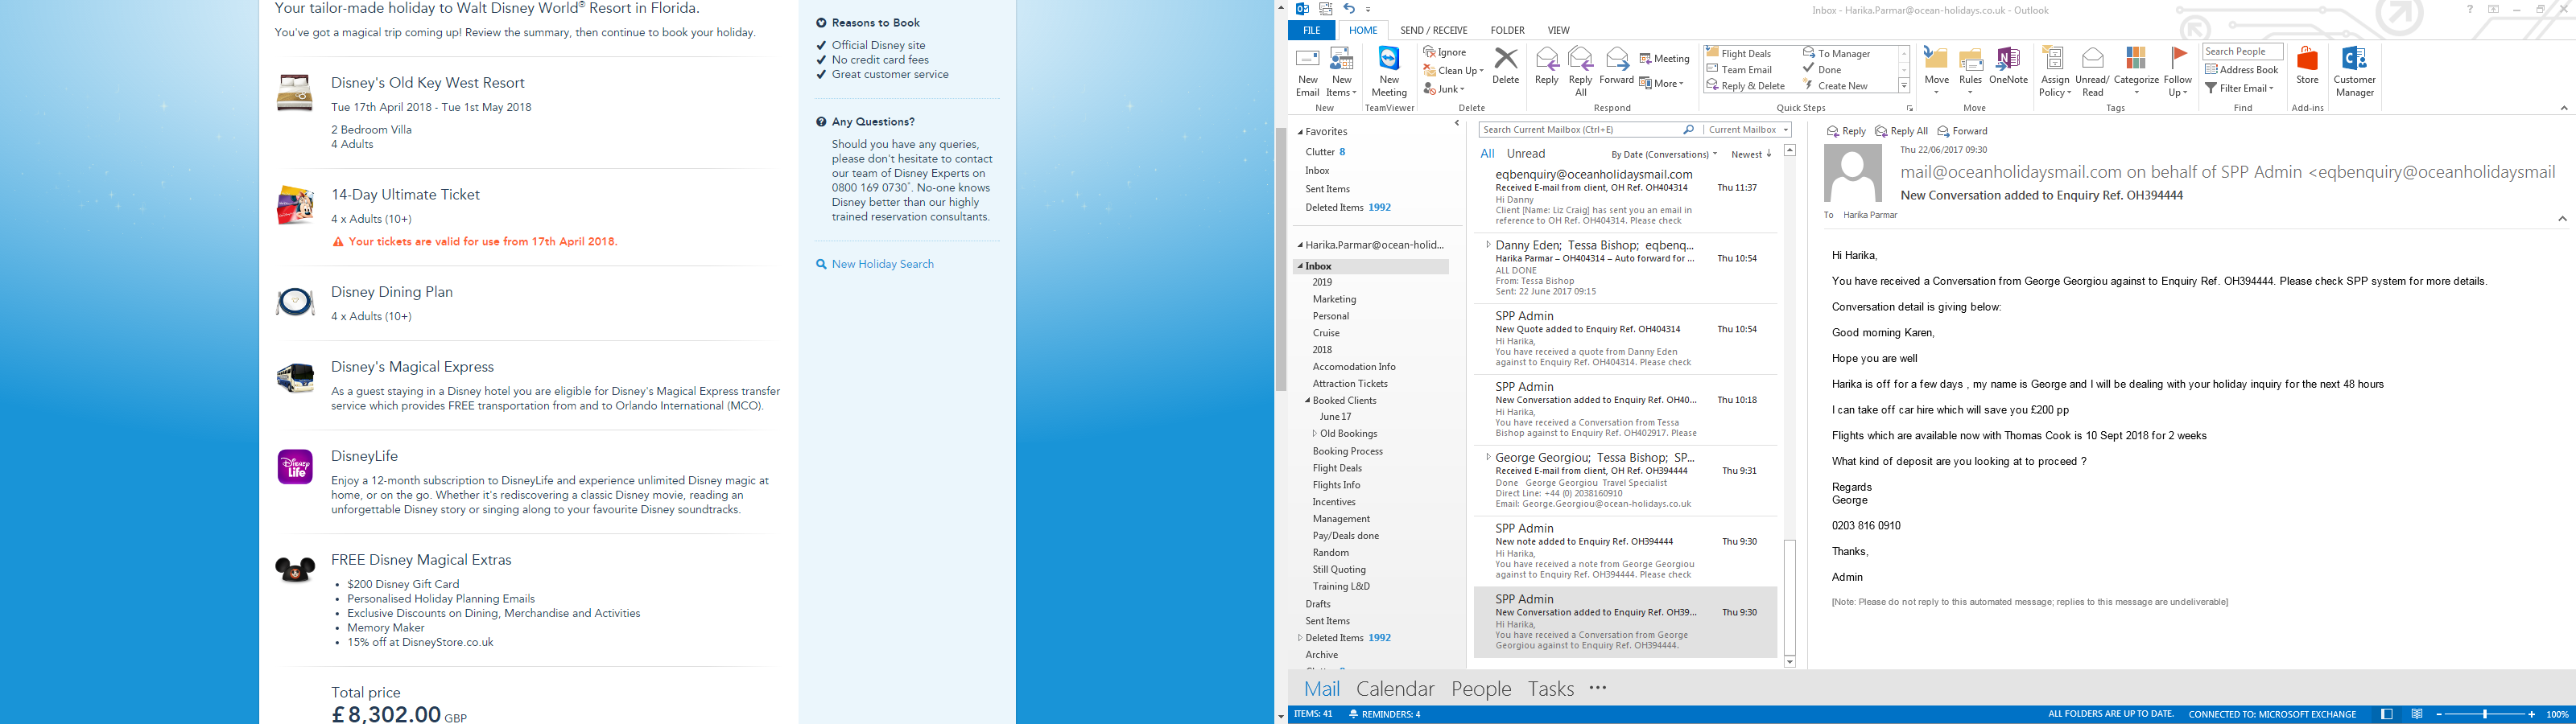
Task: Expand the George Georgiou conversation thread
Action: (1488, 457)
